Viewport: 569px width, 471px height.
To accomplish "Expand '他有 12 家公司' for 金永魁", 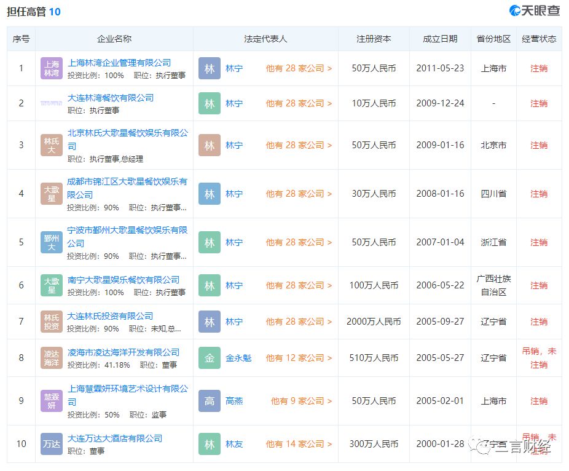I will (299, 358).
